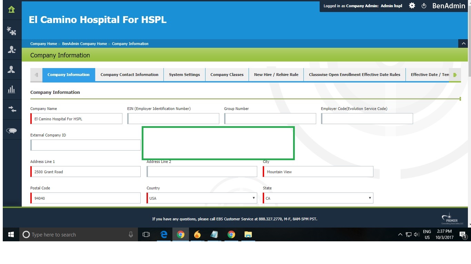Click the person with star sidebar icon
471x264 pixels.
11,50
